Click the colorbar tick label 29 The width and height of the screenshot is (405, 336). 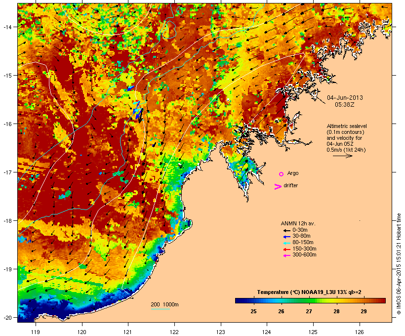[364, 311]
